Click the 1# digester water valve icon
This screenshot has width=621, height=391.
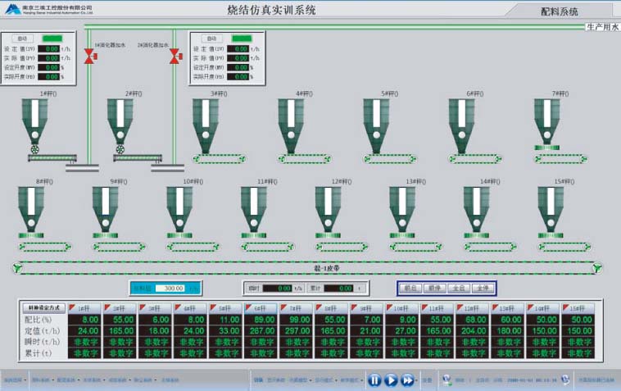point(89,57)
